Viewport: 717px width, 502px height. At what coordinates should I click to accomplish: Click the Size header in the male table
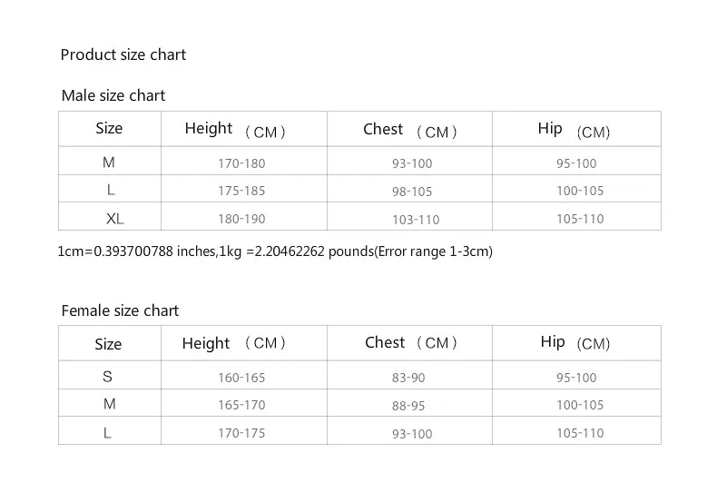(109, 129)
